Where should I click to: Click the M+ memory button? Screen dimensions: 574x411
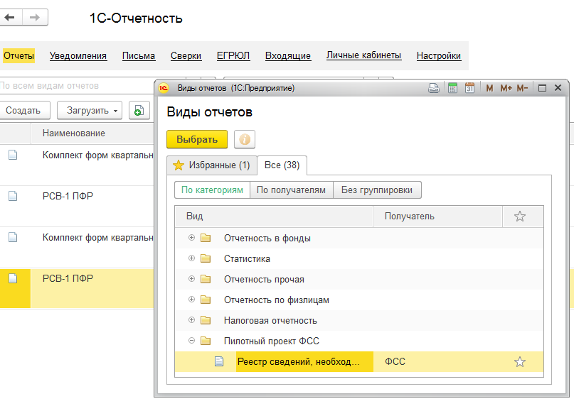tap(506, 88)
